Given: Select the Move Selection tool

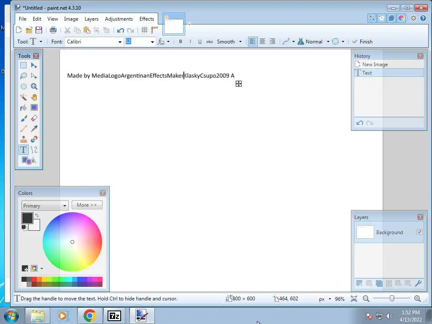Looking at the screenshot, I should pos(34,76).
